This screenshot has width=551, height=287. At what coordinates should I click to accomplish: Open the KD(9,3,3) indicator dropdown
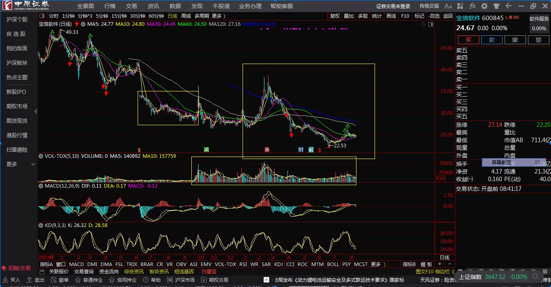click(x=40, y=225)
